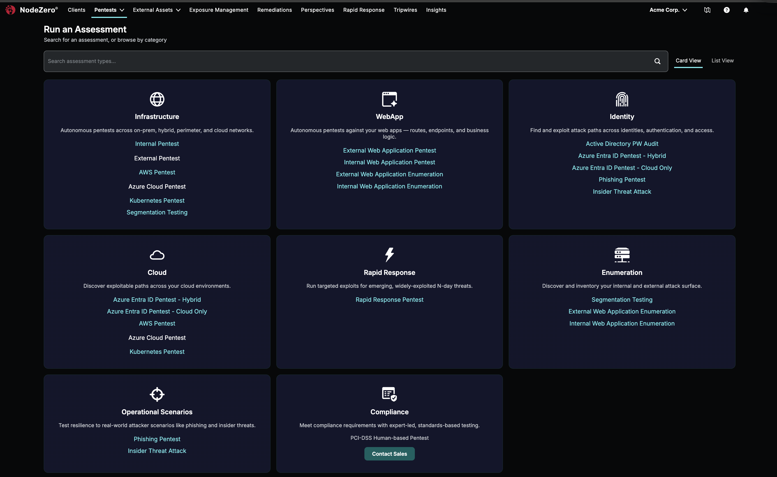Screen dimensions: 777x477
Task: Open Azure Entra ID Cloud Only under Cloud
Action: coord(157,311)
